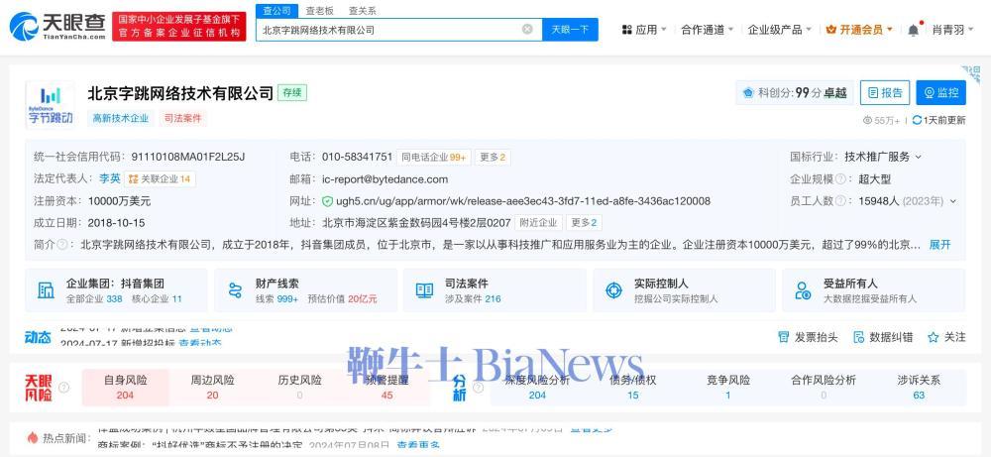Click the 科创分 badge icon
991x457 pixels.
(x=748, y=93)
